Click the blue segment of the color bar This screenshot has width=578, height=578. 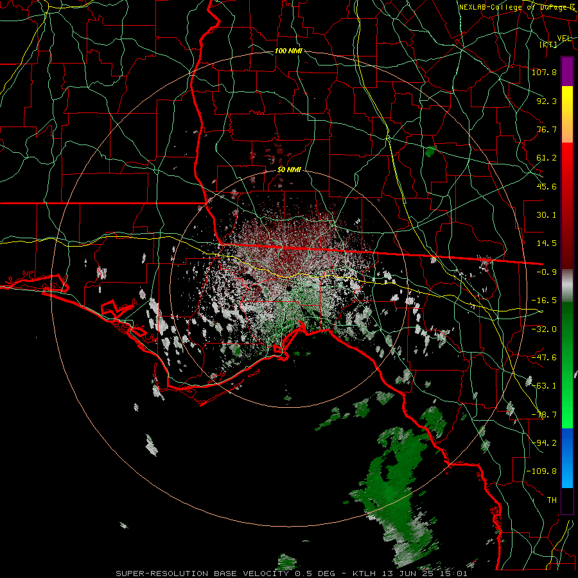567,458
